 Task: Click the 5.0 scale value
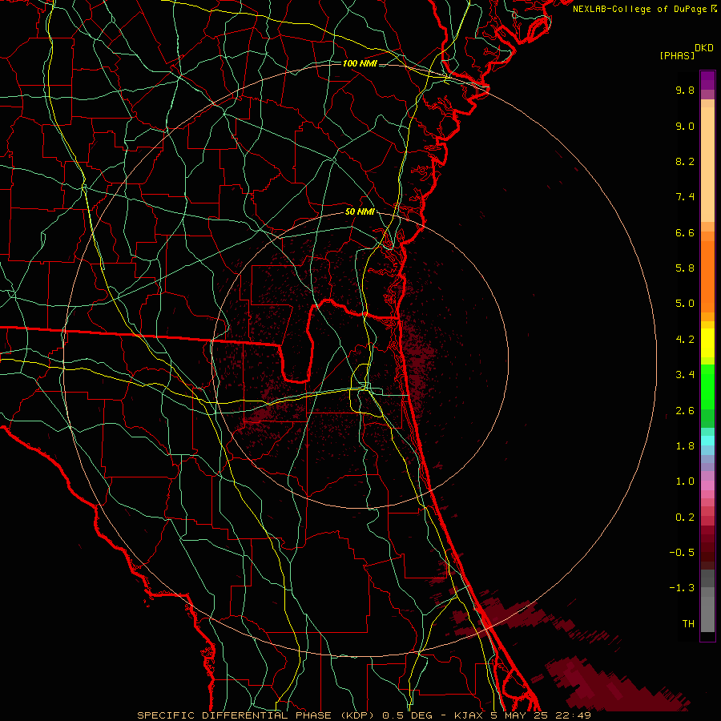[x=685, y=304]
